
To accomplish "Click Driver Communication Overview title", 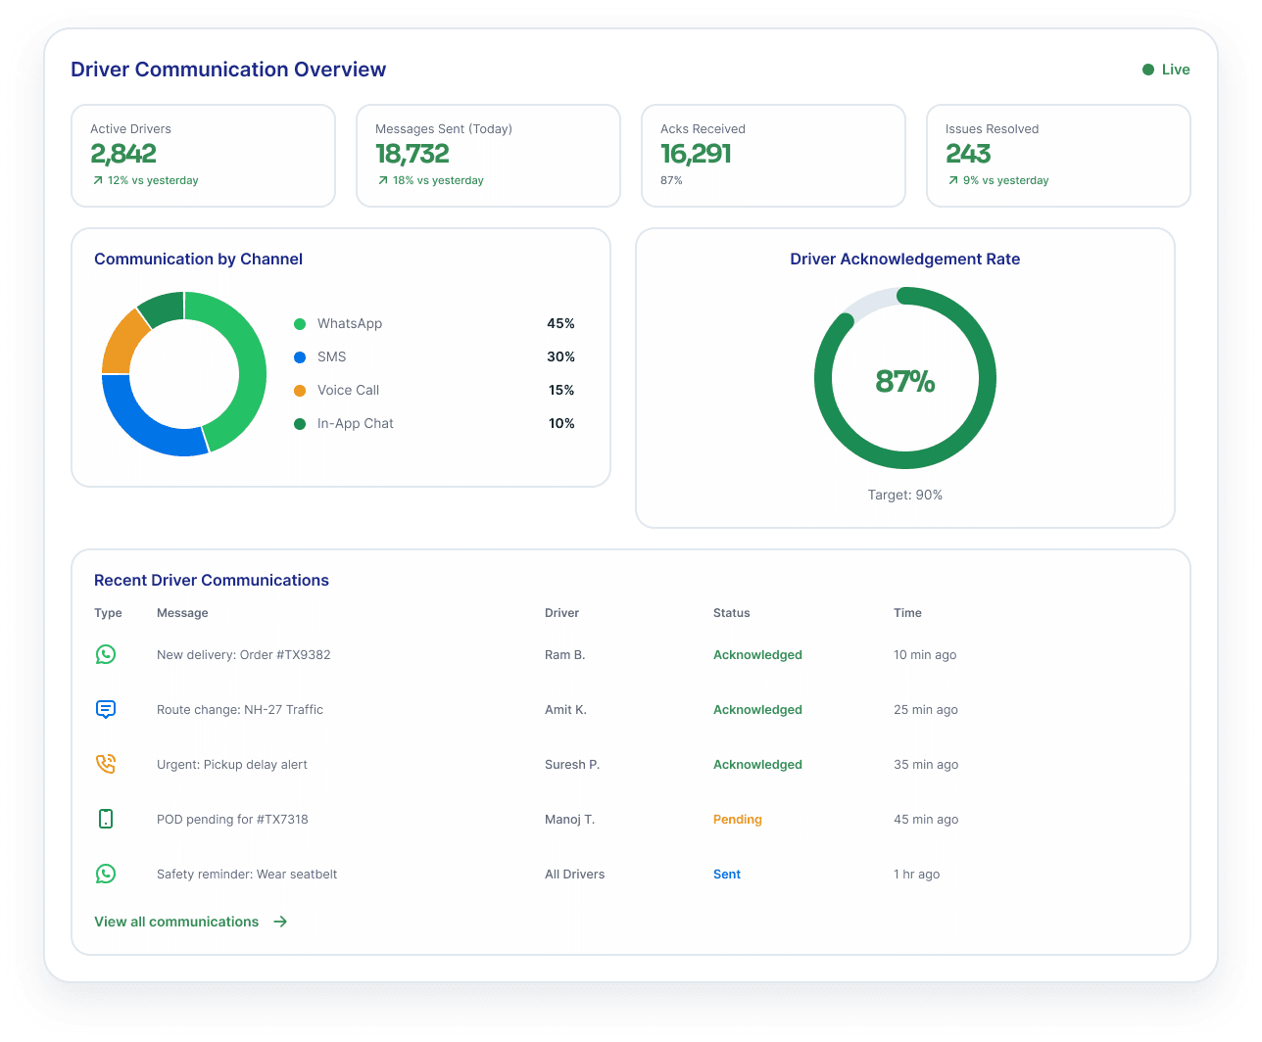I will point(228,70).
